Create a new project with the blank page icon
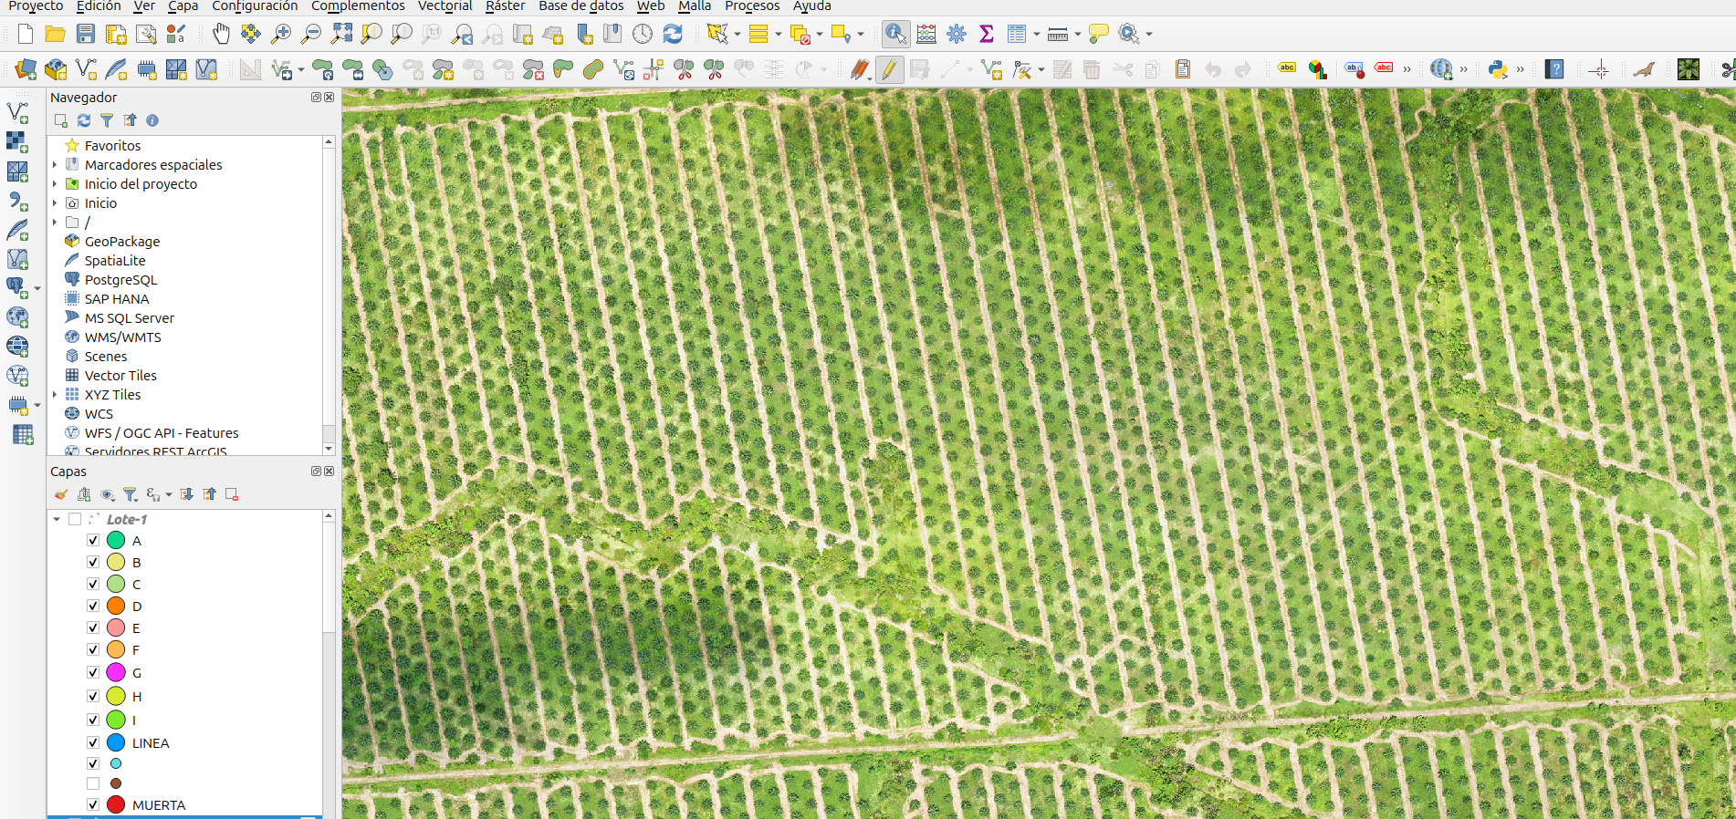The image size is (1736, 819). [26, 35]
